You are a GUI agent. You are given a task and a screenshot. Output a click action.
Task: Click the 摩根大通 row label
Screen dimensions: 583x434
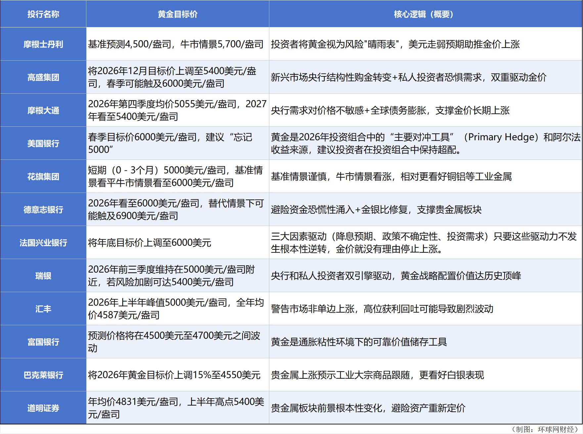[x=43, y=110]
